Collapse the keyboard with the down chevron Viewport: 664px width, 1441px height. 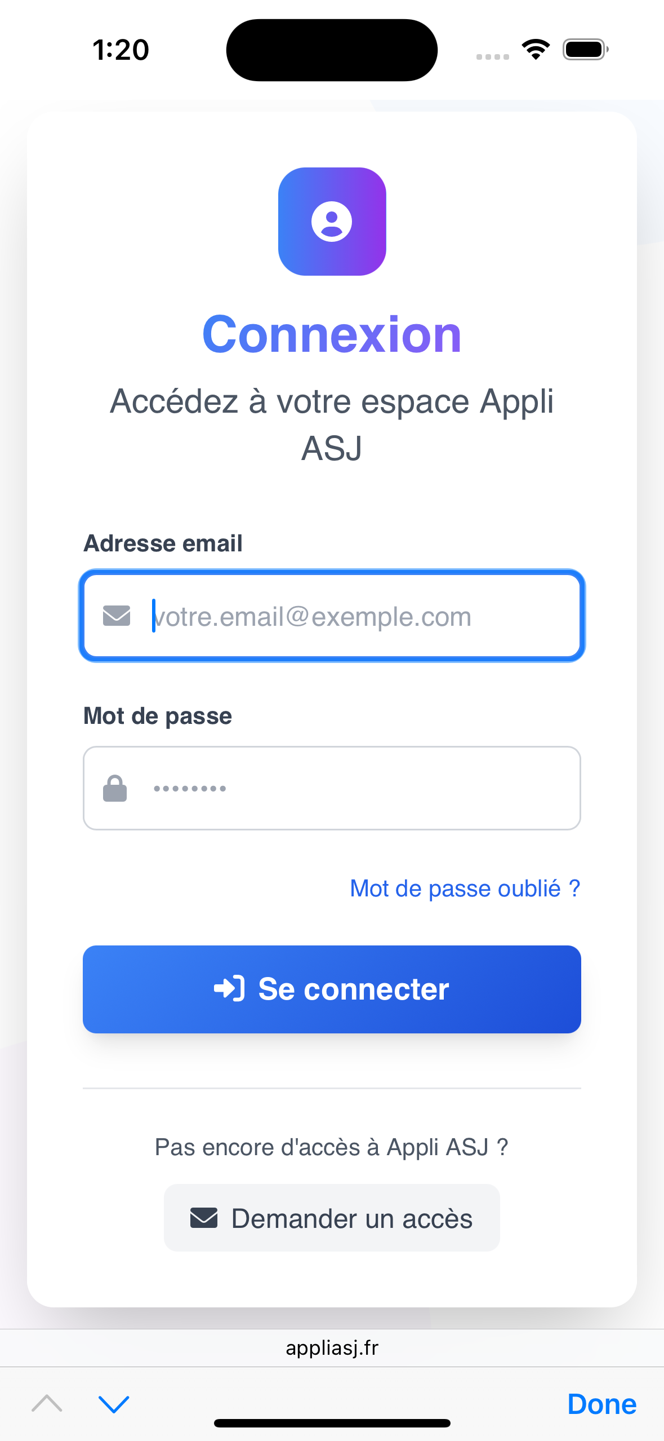click(x=113, y=1403)
